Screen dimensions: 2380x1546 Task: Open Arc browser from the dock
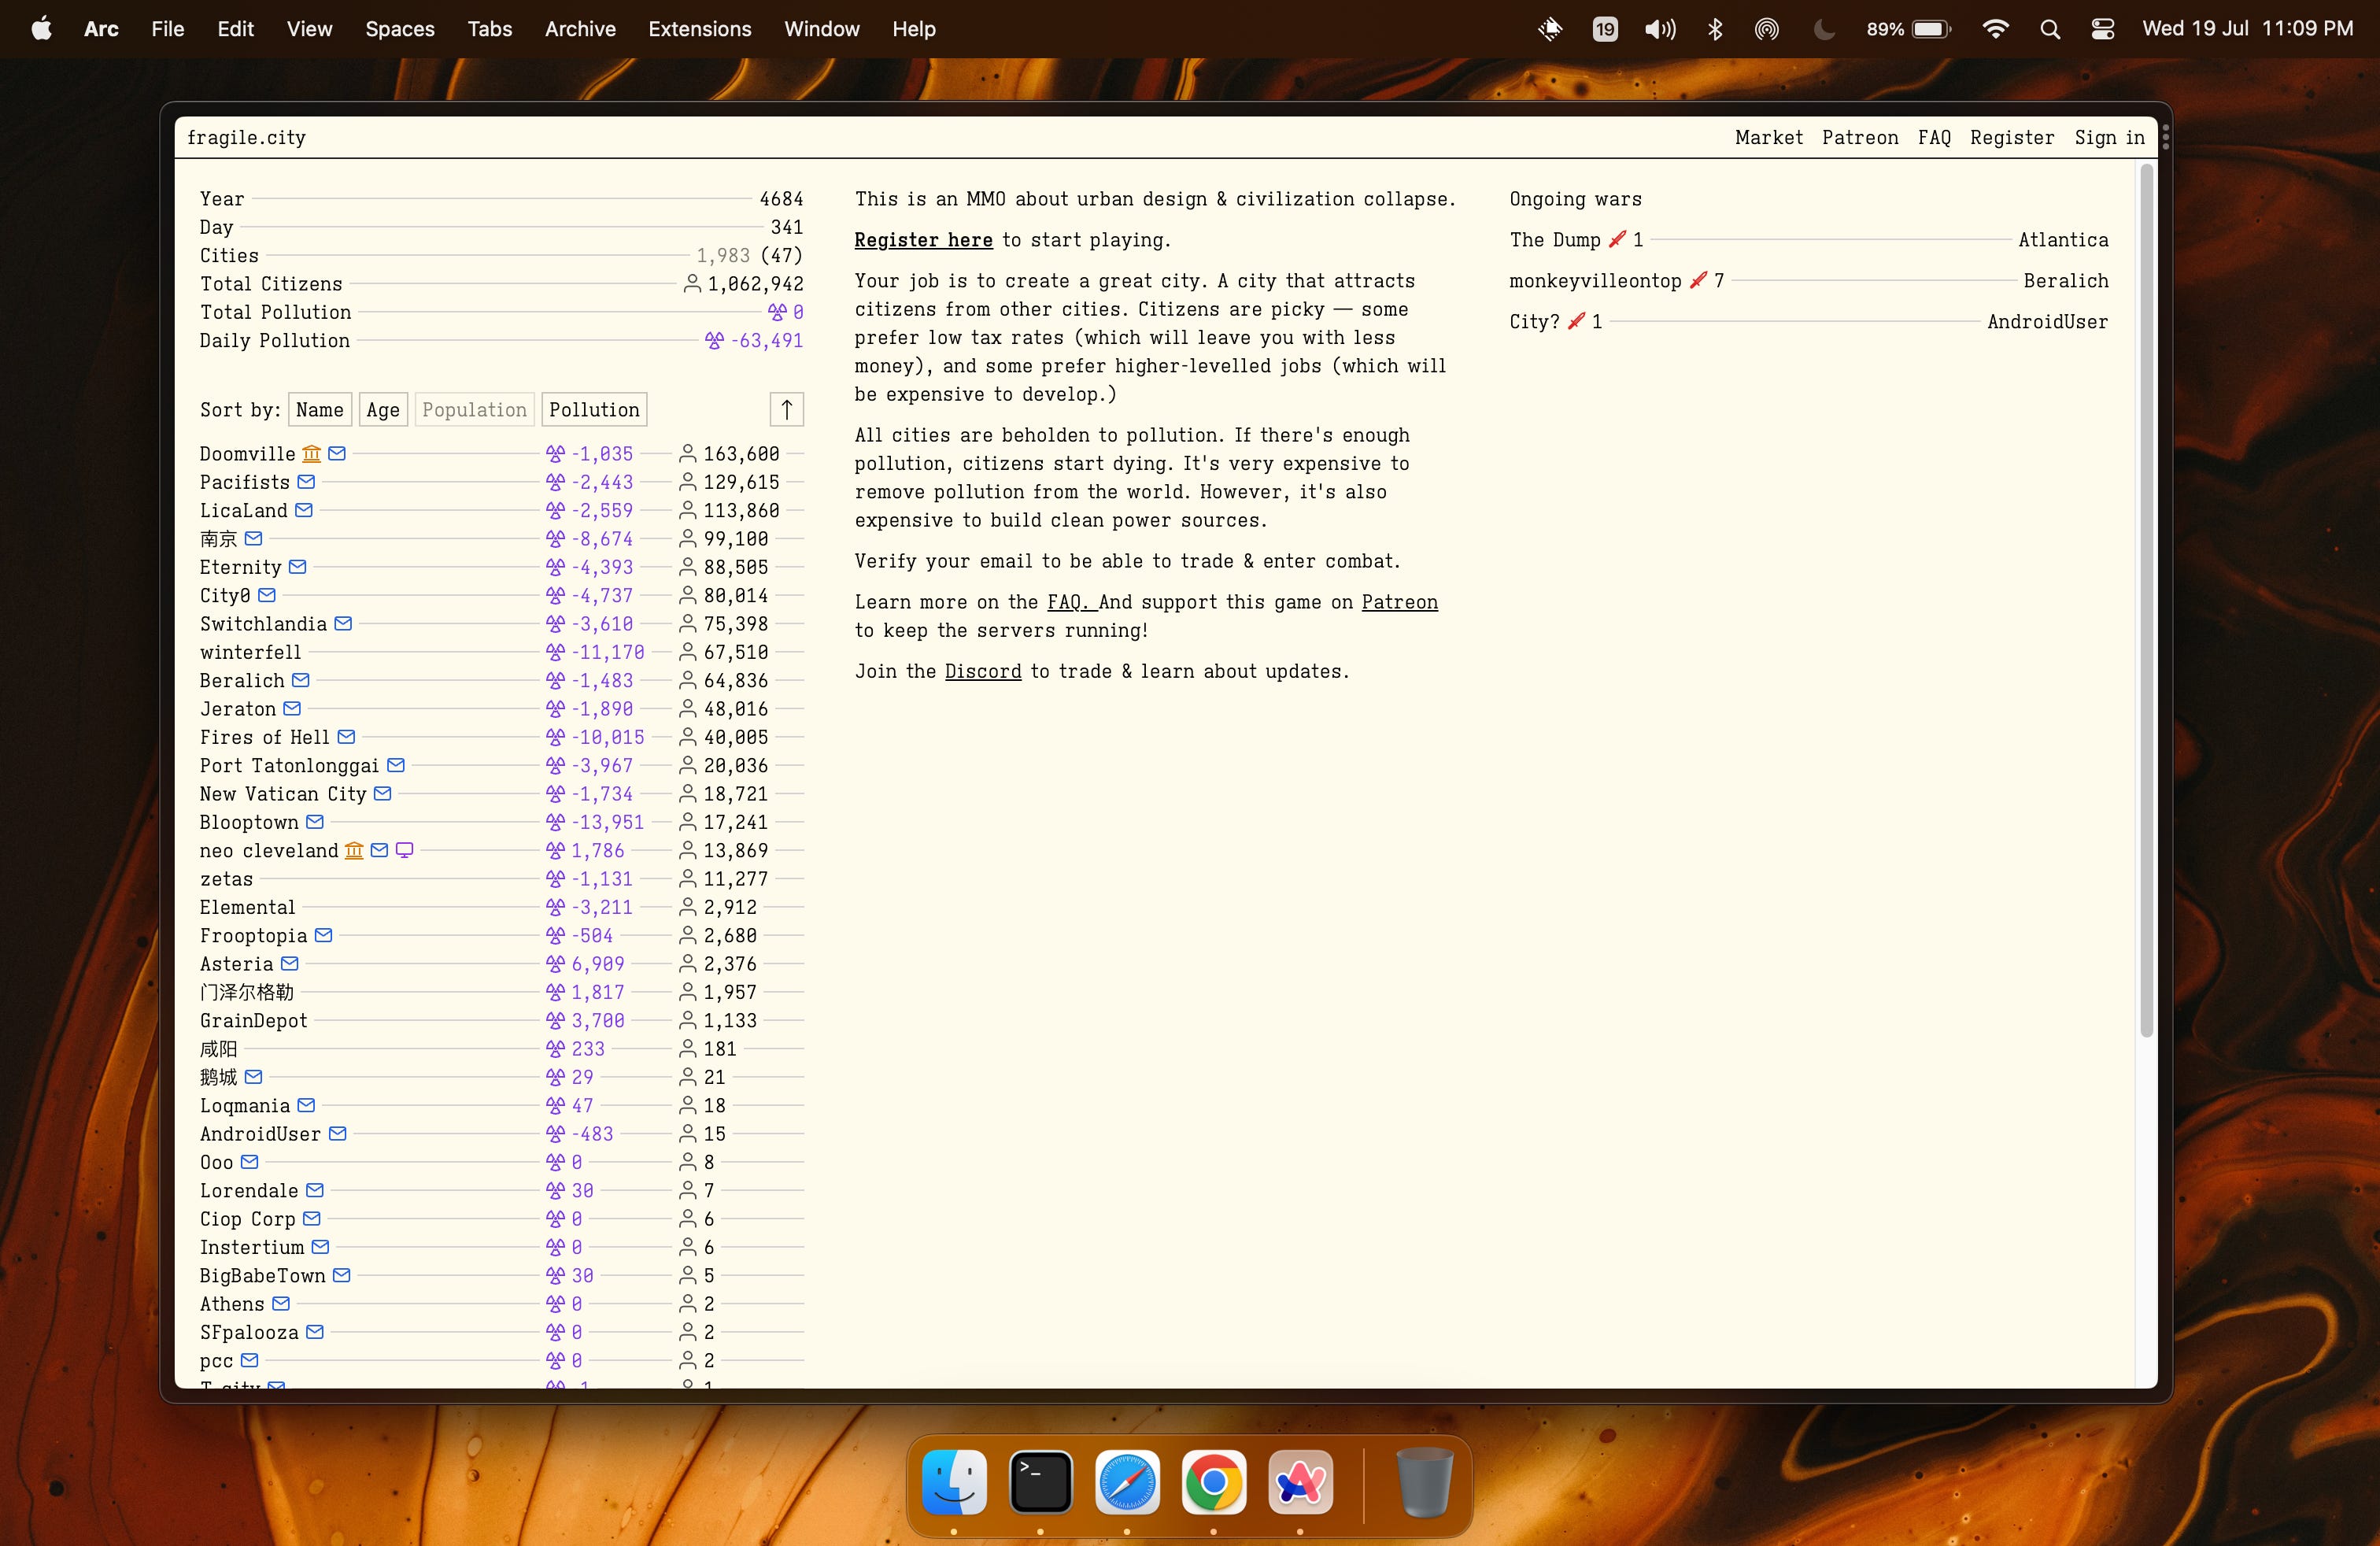[x=1299, y=1482]
